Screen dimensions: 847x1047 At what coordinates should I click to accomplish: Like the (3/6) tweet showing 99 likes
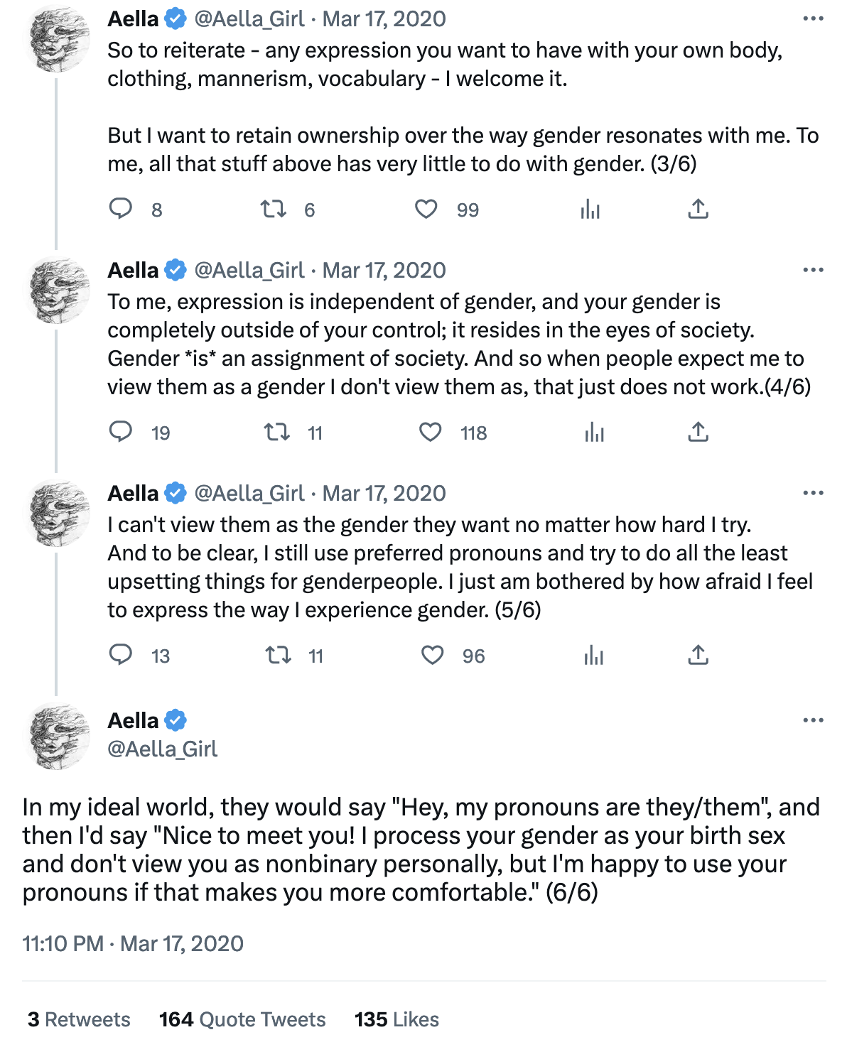coord(426,209)
